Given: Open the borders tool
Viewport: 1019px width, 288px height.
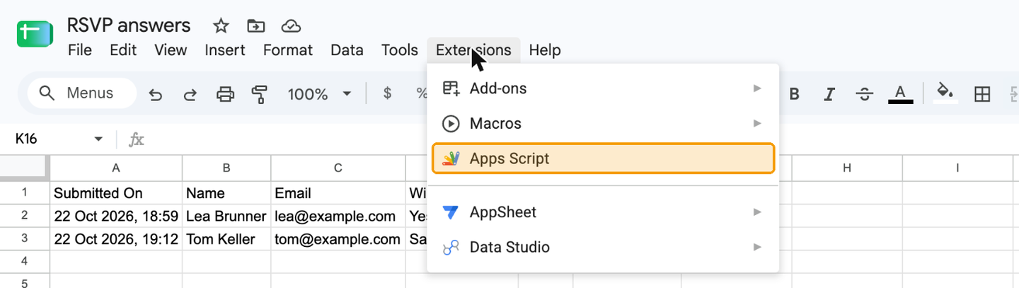Looking at the screenshot, I should click(982, 93).
